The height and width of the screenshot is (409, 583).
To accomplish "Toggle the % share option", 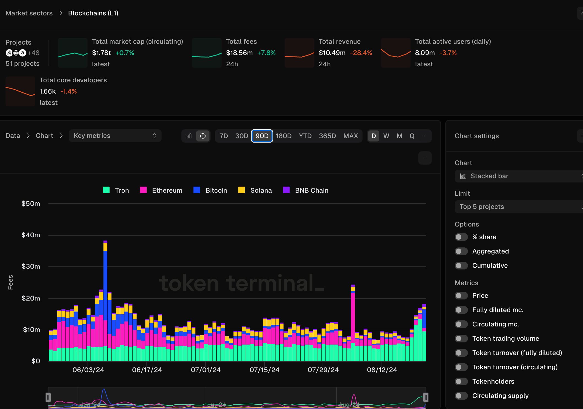I will (x=461, y=237).
